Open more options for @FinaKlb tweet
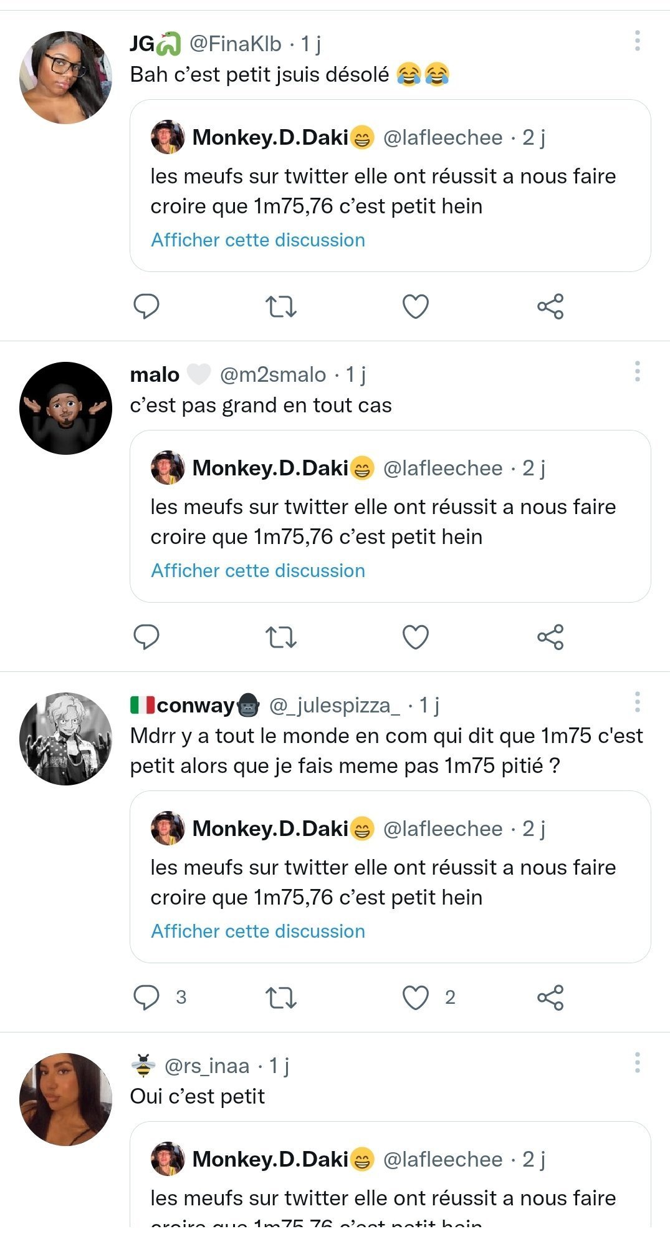The image size is (670, 1244). click(x=637, y=41)
